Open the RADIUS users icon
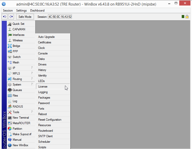The image size is (192, 149). 10,107
